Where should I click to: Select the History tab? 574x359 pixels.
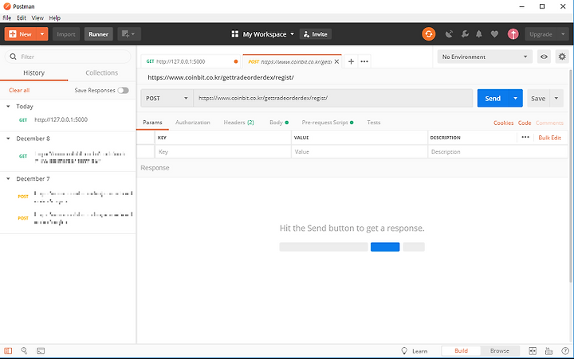(x=34, y=72)
